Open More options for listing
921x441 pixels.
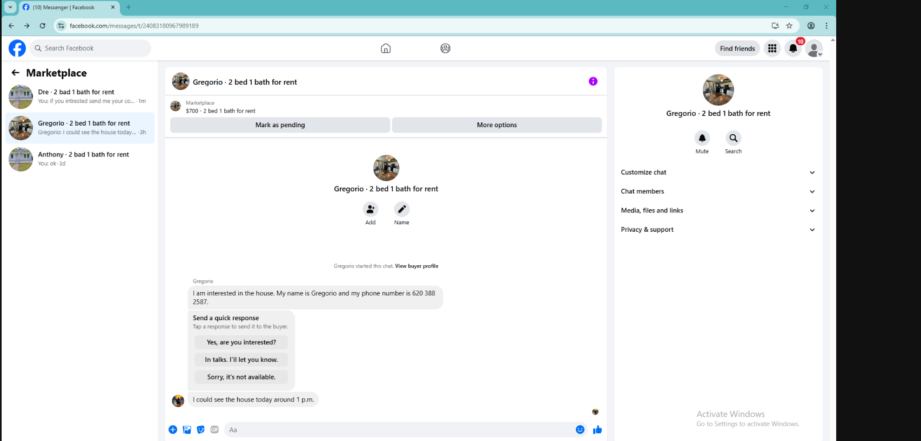497,125
